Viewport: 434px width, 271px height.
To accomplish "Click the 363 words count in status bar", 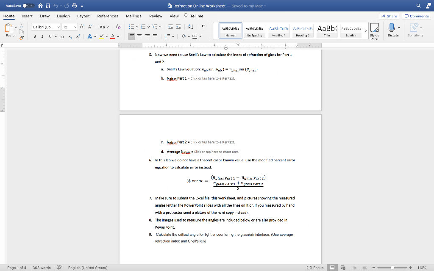I will [x=42, y=268].
